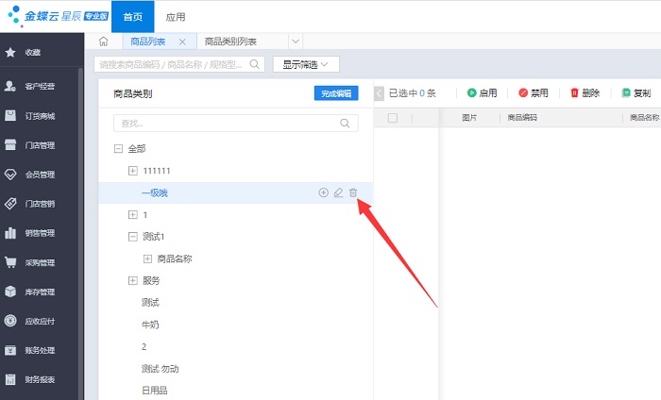Click the 启用 enable button
This screenshot has height=400, width=661.
(482, 93)
